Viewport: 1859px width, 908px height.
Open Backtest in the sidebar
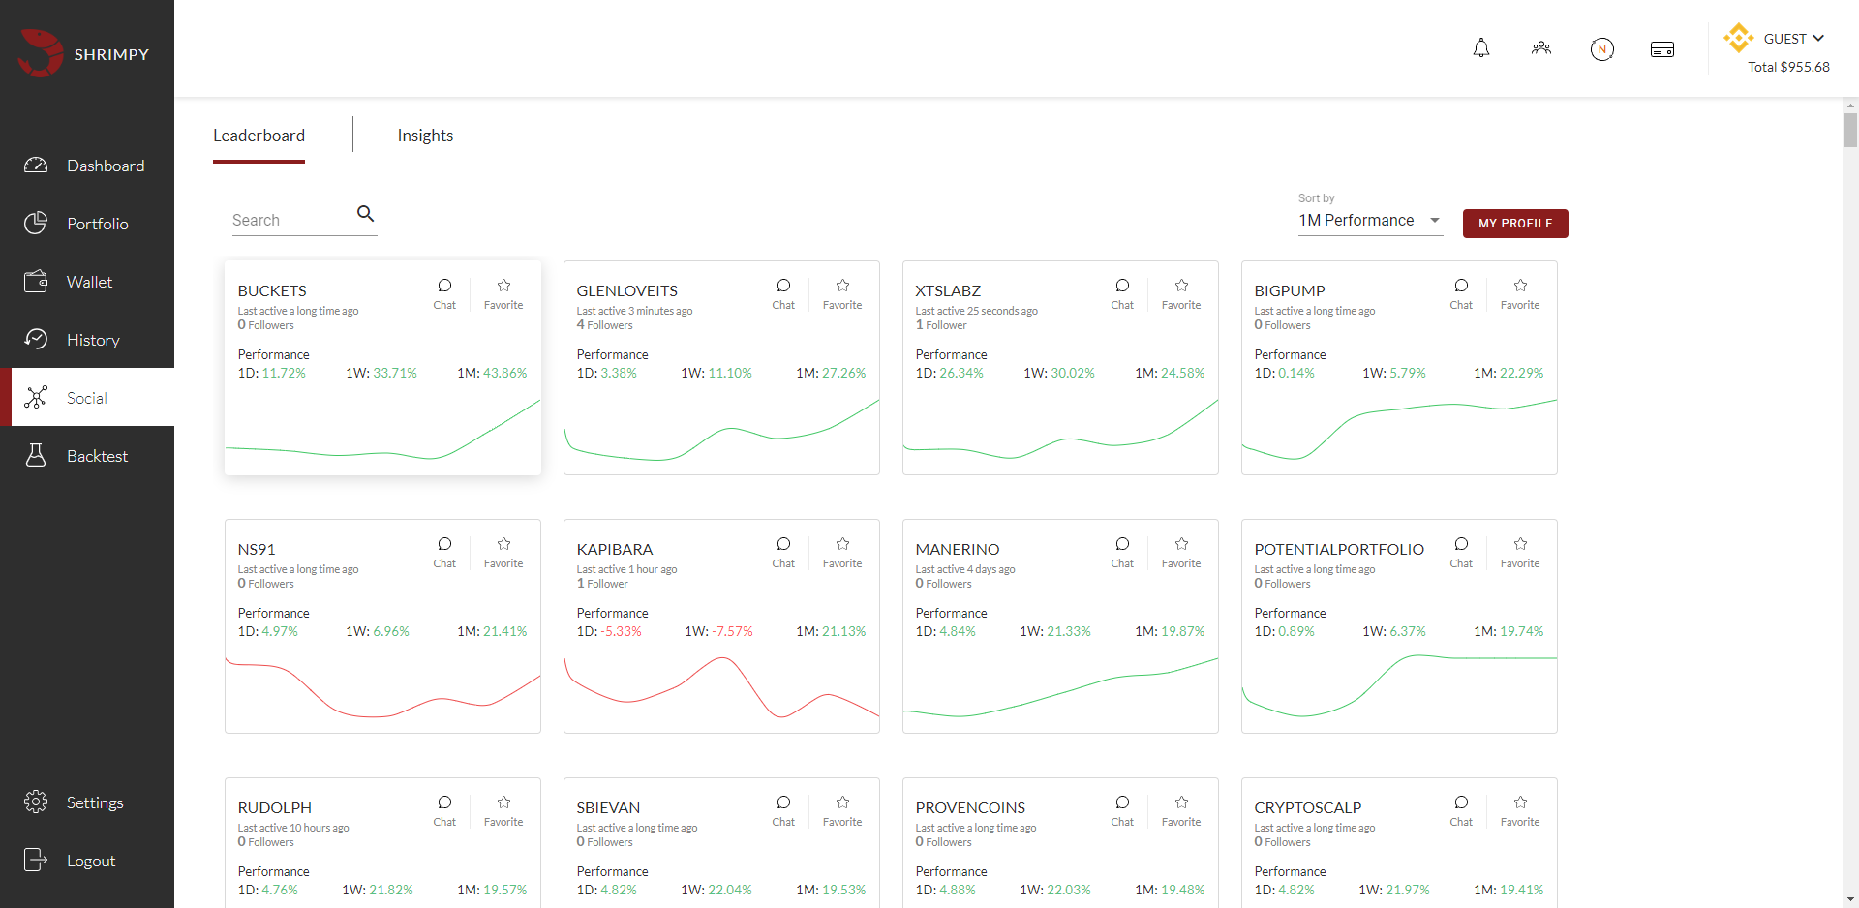(96, 456)
